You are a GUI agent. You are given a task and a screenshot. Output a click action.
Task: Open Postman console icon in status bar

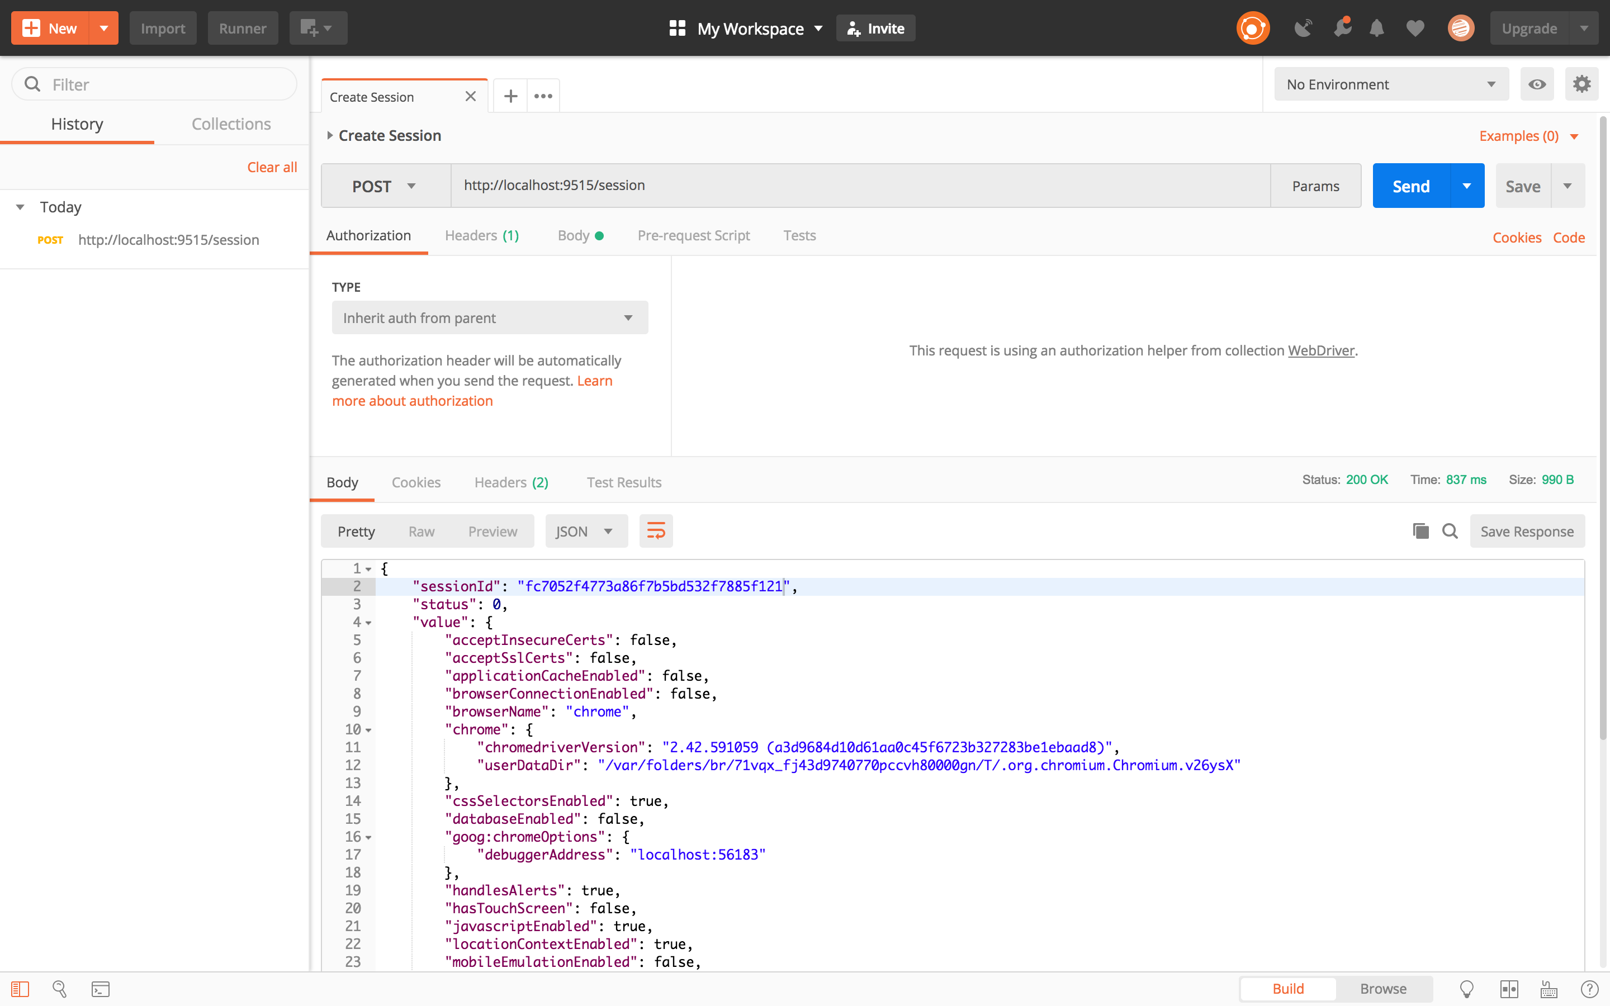click(101, 989)
